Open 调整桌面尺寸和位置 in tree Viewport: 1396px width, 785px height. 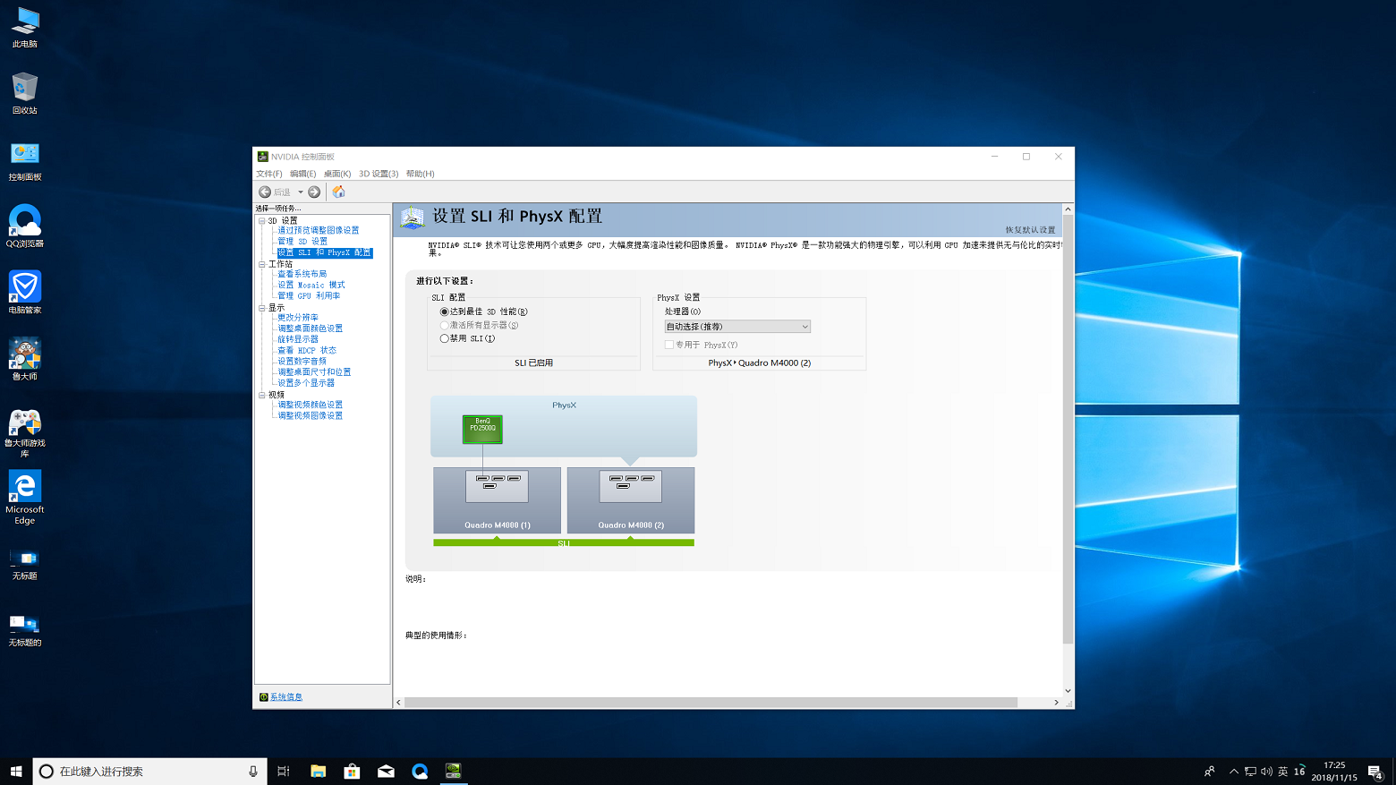(314, 371)
